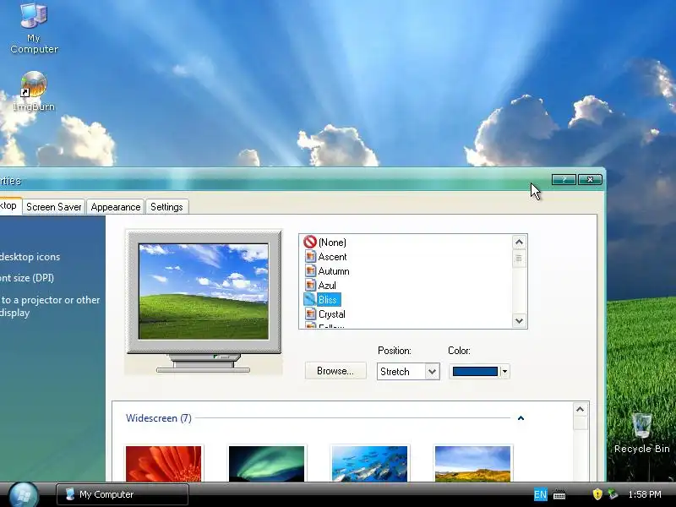Switch to the Settings tab
This screenshot has width=676, height=507.
click(166, 207)
